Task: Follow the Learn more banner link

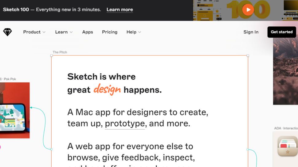Action: click(120, 10)
